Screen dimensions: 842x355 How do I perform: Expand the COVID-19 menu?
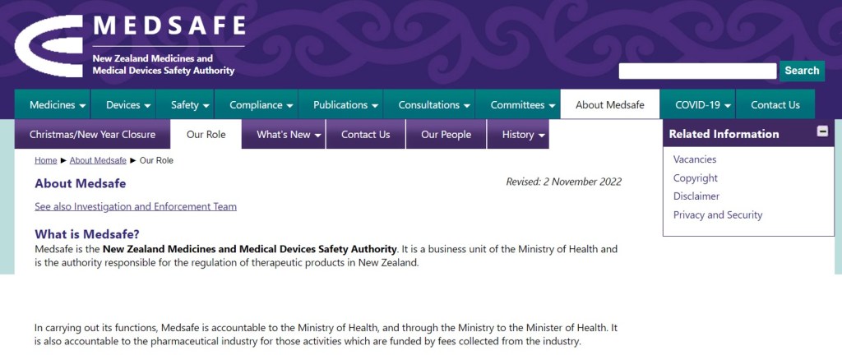coord(703,105)
